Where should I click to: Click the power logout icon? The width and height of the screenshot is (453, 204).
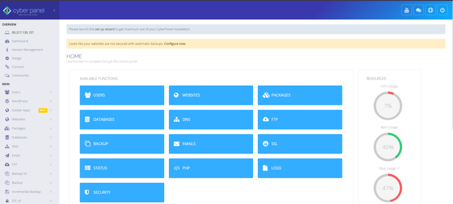click(442, 10)
